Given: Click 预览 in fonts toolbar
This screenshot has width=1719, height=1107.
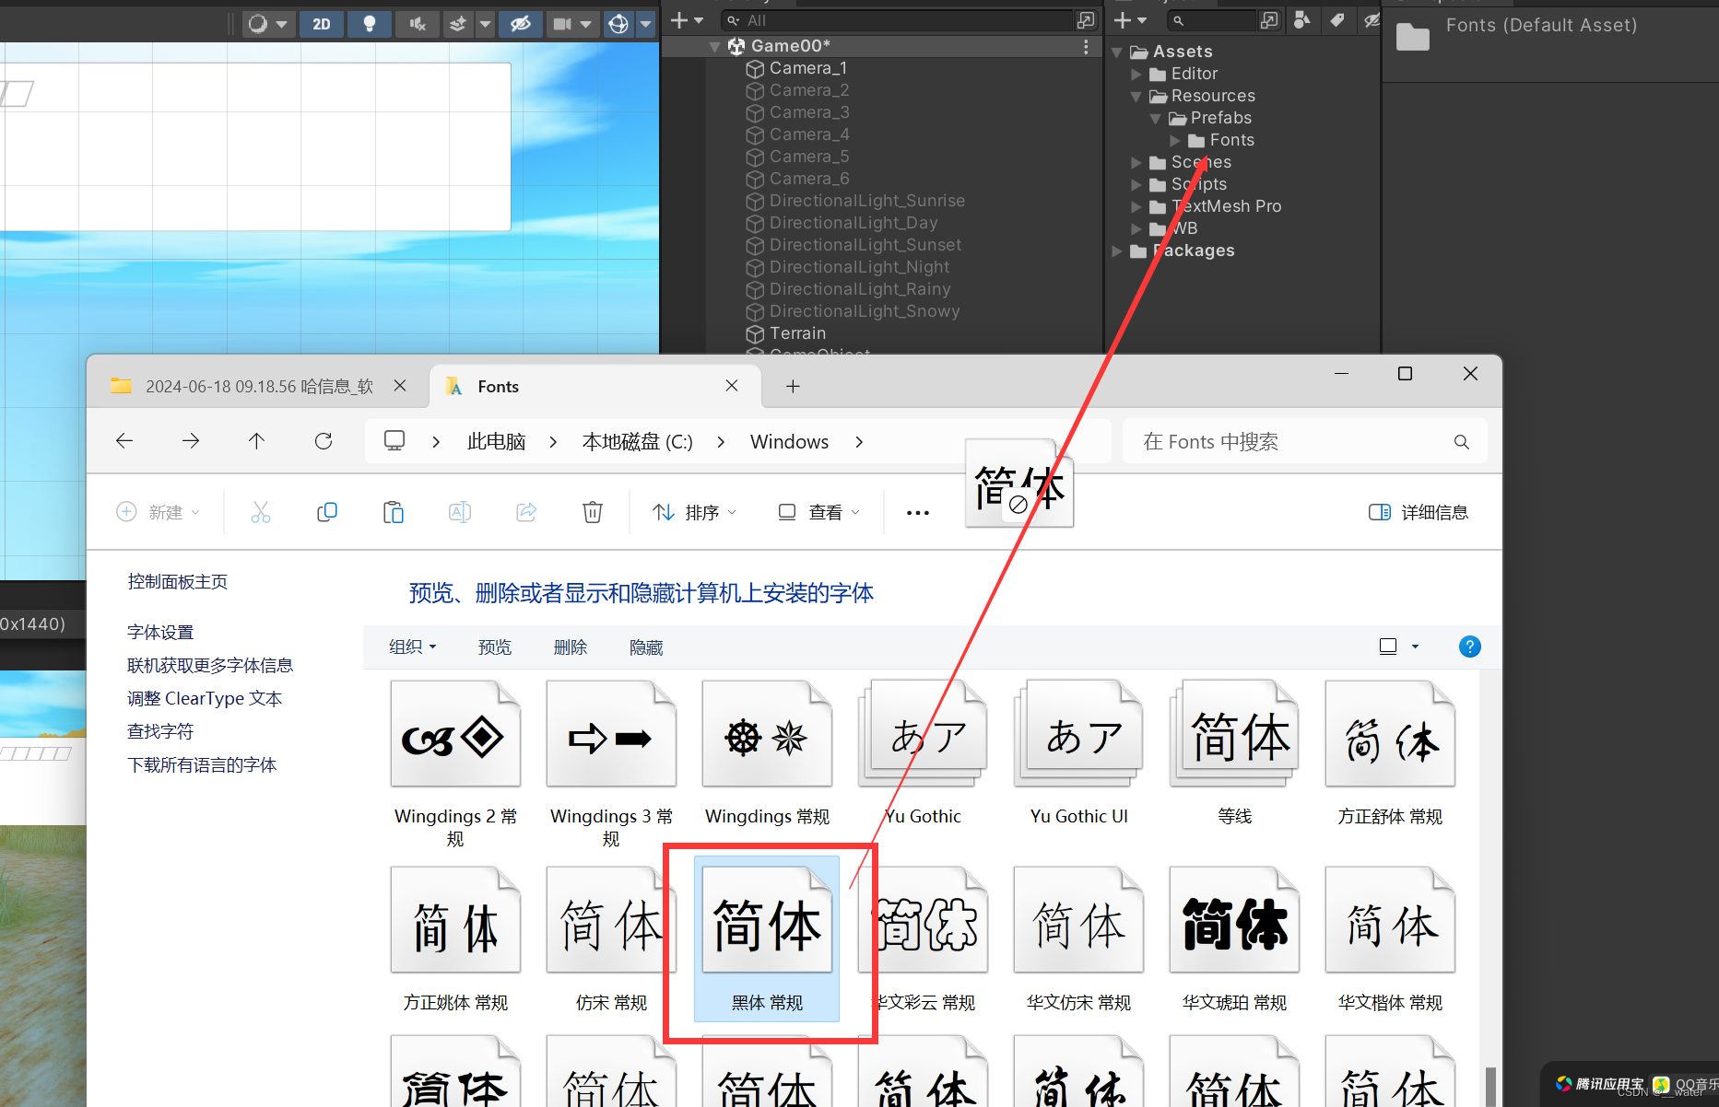Looking at the screenshot, I should (x=495, y=647).
